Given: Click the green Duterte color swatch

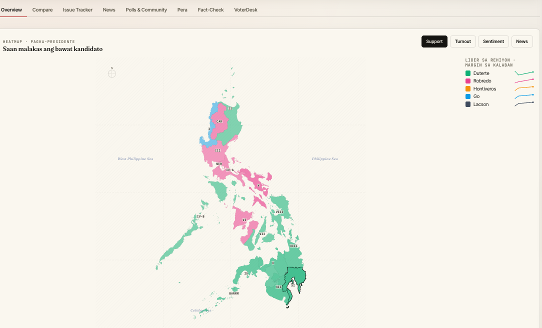Looking at the screenshot, I should point(468,73).
